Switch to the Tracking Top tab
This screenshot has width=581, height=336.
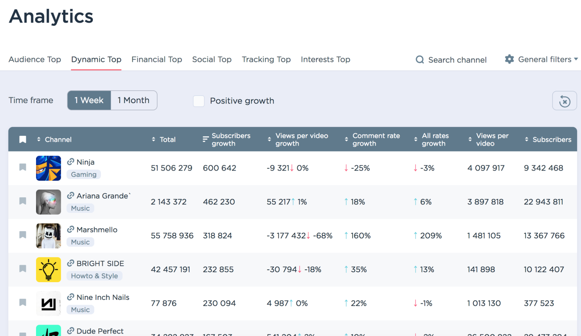(x=266, y=59)
